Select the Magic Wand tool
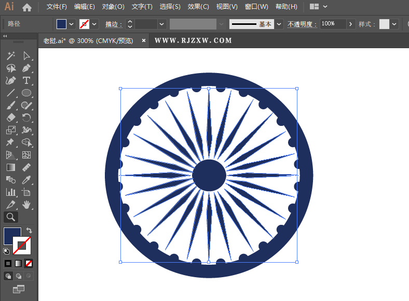Screen dimensions: 409x301 pos(10,56)
